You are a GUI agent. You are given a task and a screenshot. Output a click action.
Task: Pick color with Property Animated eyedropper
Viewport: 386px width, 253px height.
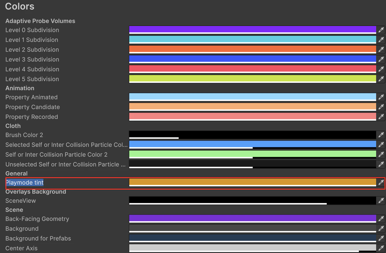(x=381, y=97)
